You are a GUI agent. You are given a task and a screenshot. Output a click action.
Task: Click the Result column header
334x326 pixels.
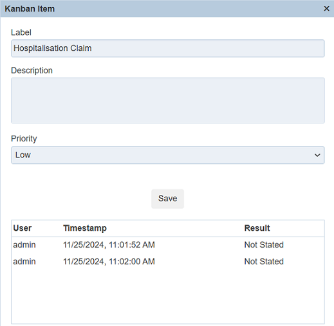pyautogui.click(x=257, y=228)
